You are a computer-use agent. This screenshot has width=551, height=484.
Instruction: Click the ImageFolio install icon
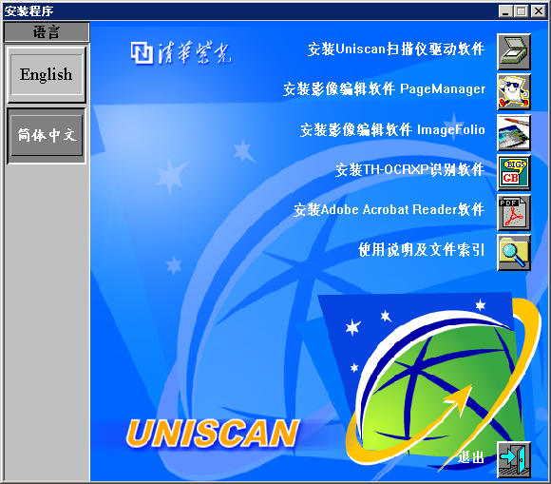click(514, 132)
